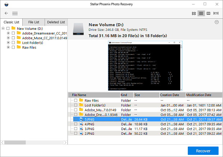The height and width of the screenshot is (157, 223).
Task: Switch to column view
Action: click(208, 13)
